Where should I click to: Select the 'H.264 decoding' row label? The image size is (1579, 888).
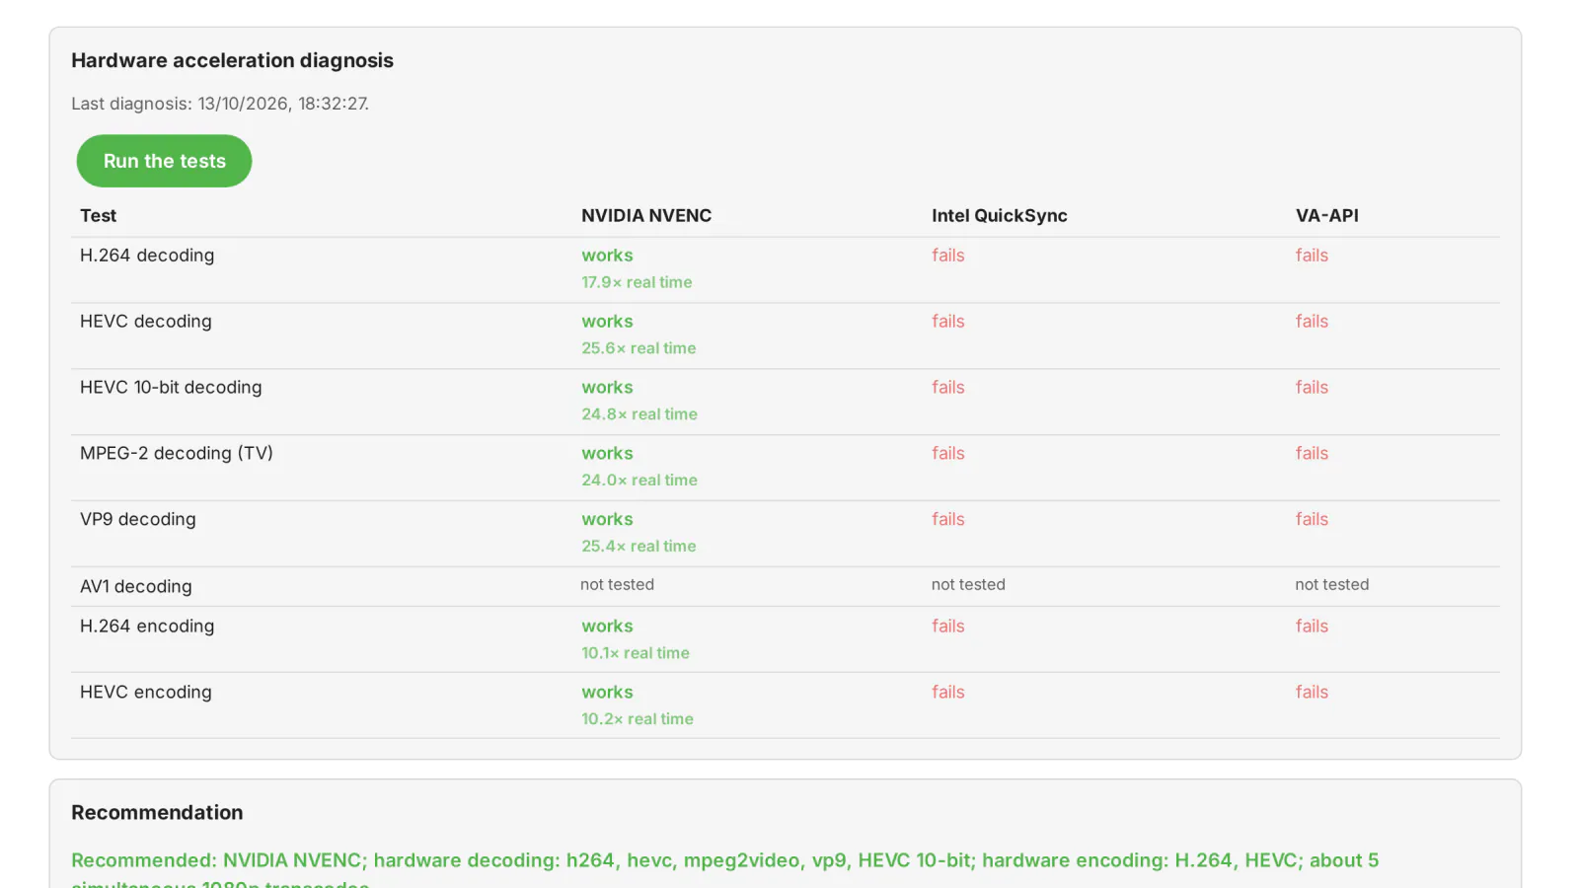point(147,256)
